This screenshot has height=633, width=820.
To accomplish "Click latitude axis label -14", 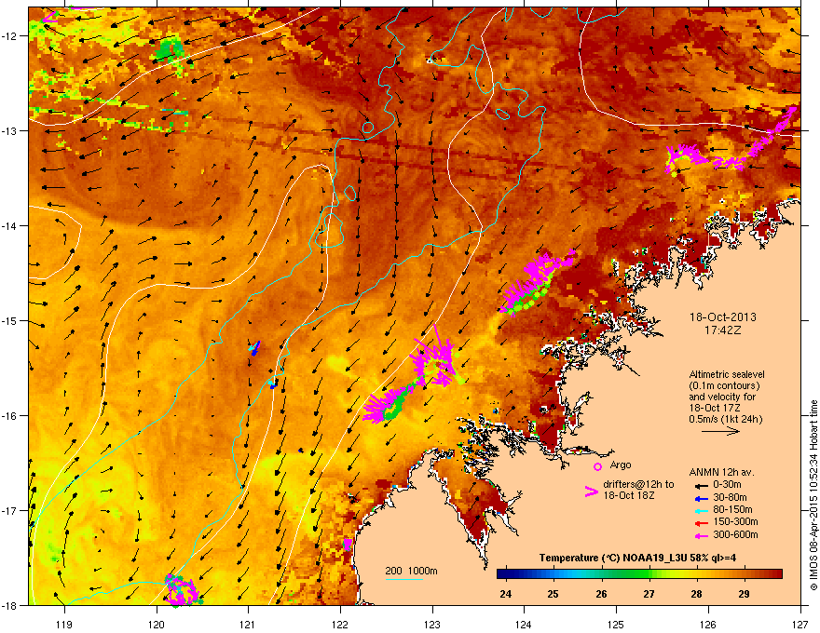I will [10, 226].
